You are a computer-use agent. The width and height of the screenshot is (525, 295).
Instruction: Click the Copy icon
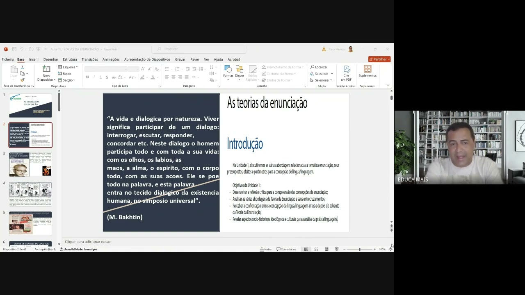[22, 74]
